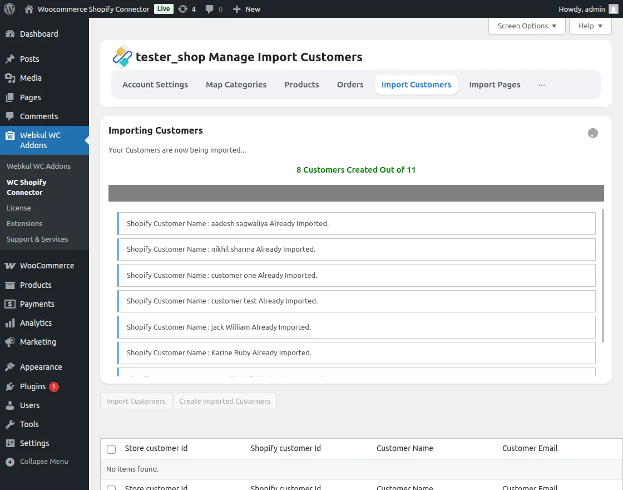This screenshot has width=623, height=490.
Task: Open the Orders tab
Action: [x=350, y=84]
